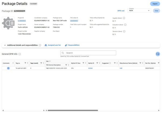Open EqHub ID 952843 link
The width and height of the screenshot is (162, 113).
pyautogui.click(x=90, y=68)
